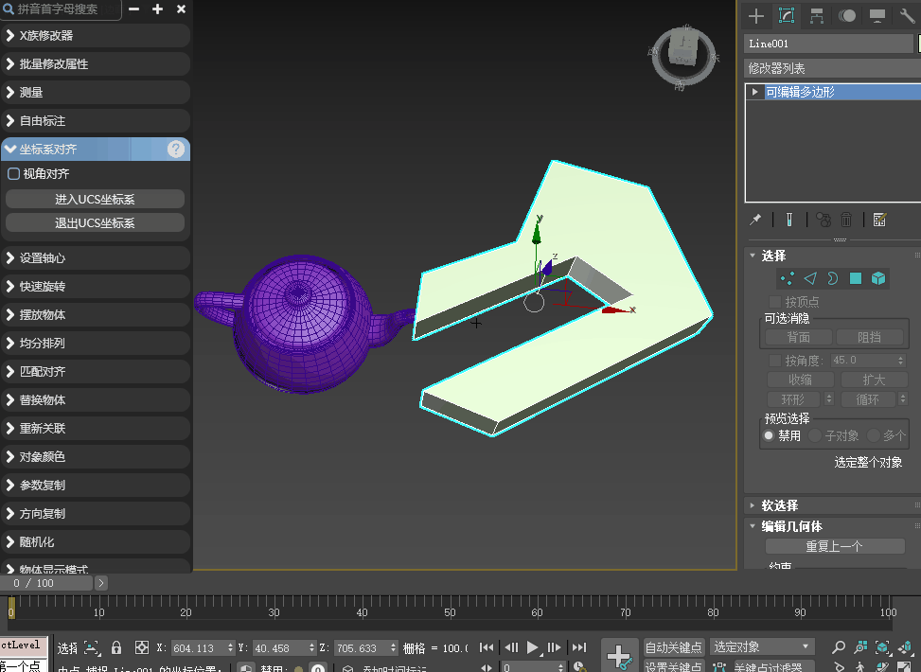Select the 禁用 preview selection radio button
This screenshot has width=921, height=672.
pos(769,435)
